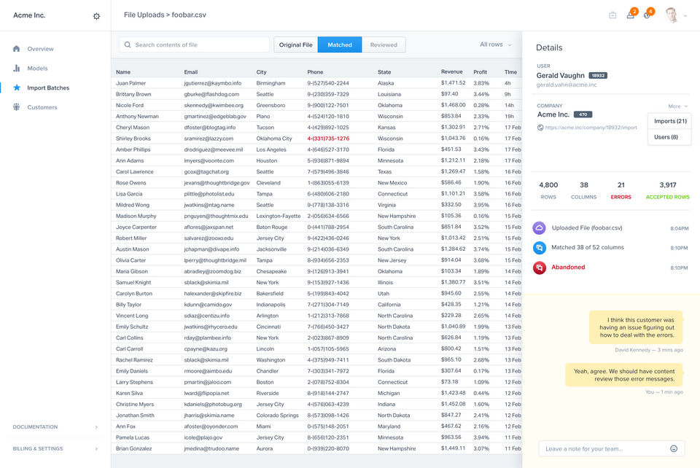This screenshot has height=468, width=700.
Task: Click the Overview home icon
Action: (17, 49)
